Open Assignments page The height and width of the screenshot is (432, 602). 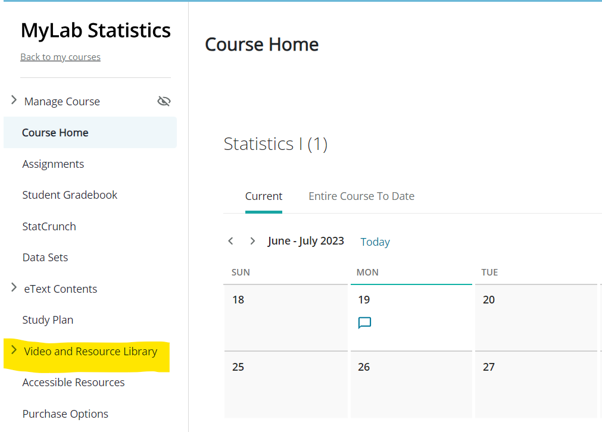click(x=53, y=164)
